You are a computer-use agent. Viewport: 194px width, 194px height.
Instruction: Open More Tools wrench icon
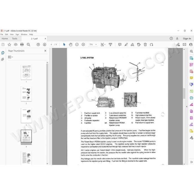[192, 138]
